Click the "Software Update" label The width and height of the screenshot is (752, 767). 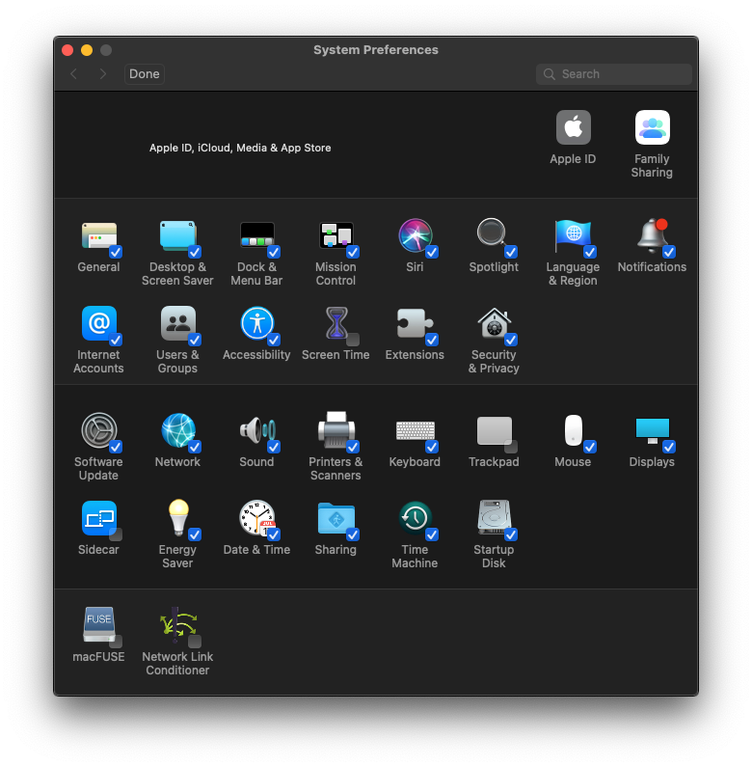click(98, 469)
